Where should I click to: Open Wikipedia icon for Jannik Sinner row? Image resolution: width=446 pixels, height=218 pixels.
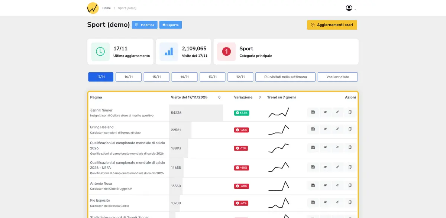325,112
